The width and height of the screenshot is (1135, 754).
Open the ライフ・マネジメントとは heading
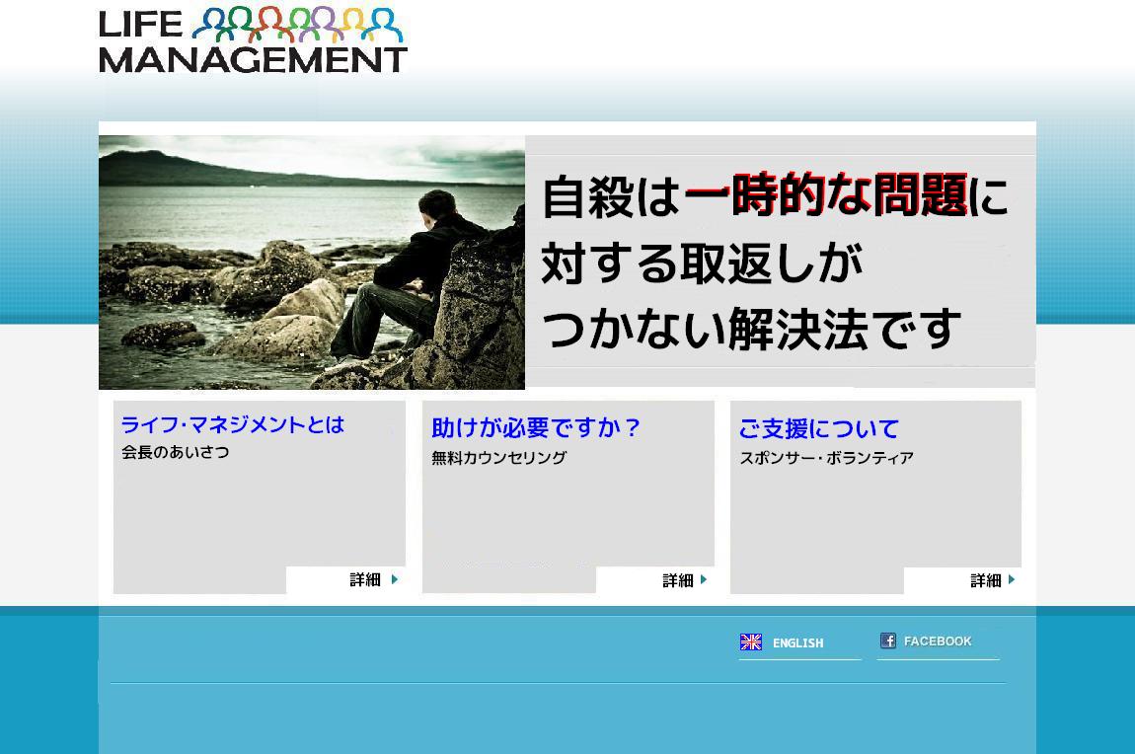coord(232,425)
